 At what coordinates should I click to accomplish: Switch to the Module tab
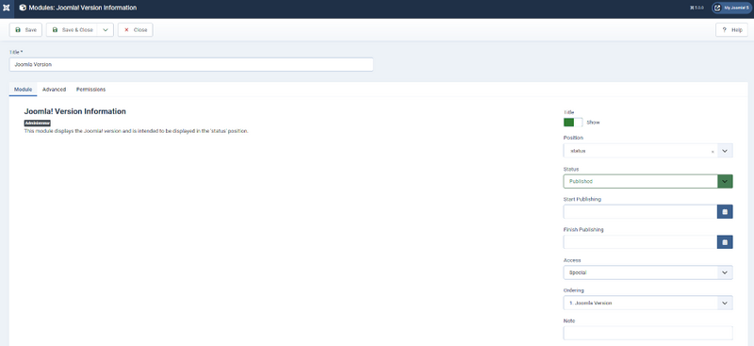(x=23, y=90)
